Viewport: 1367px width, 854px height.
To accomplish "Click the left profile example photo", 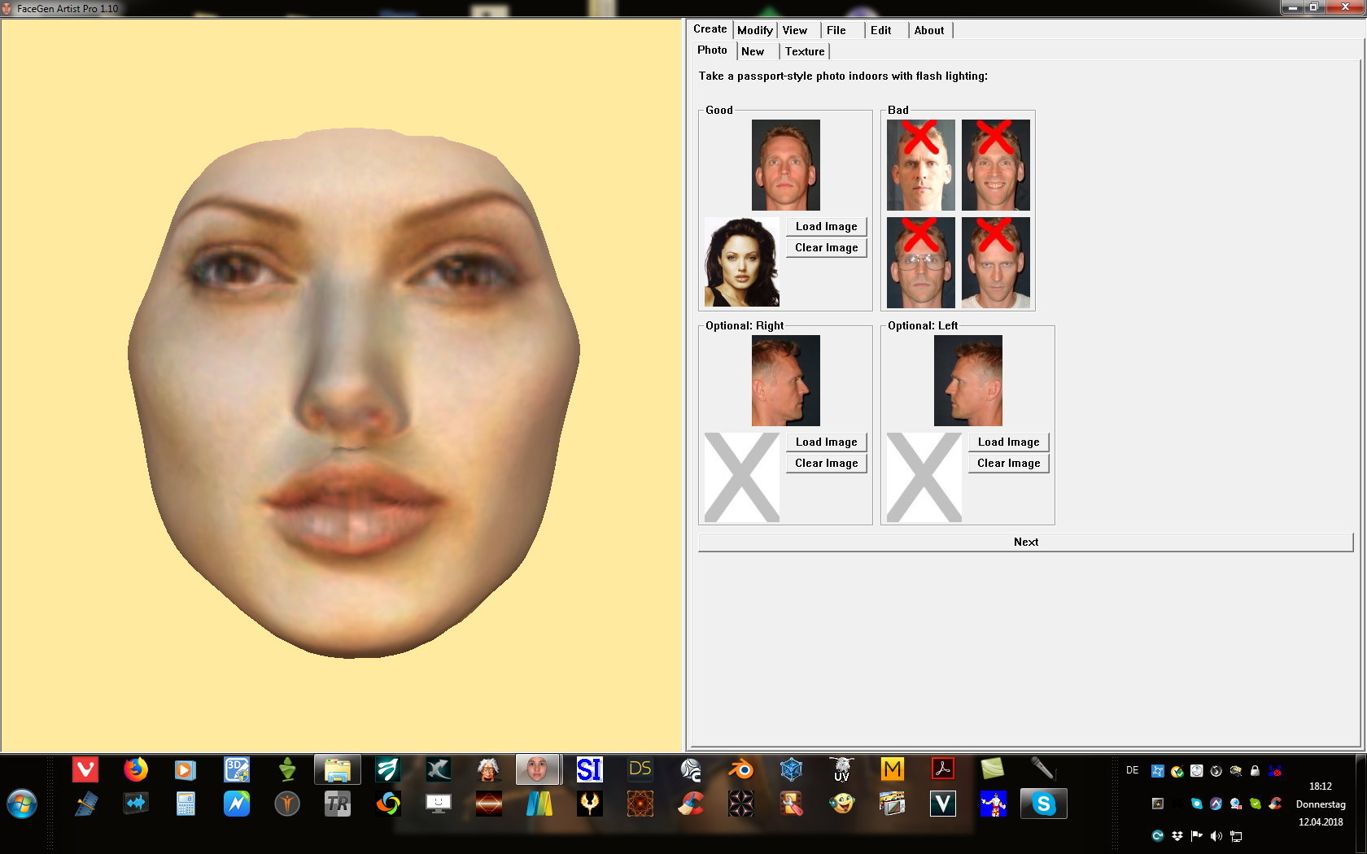I will pos(967,381).
